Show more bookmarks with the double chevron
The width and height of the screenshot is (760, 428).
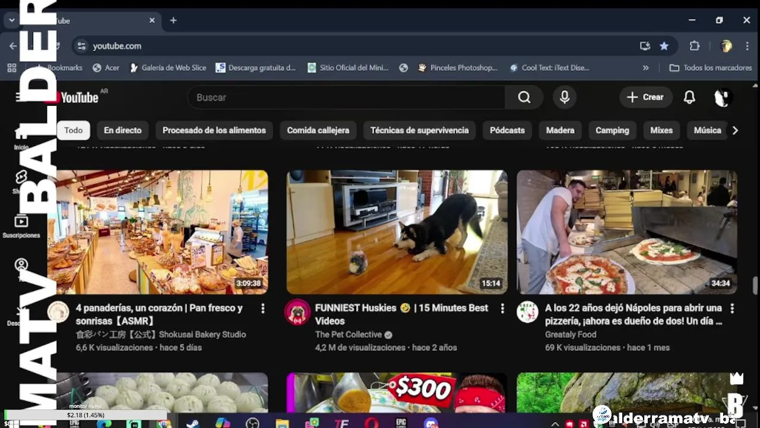[x=646, y=68]
